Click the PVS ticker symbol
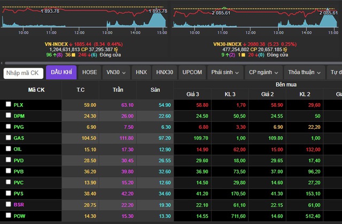342x224 pixels. pos(19,193)
